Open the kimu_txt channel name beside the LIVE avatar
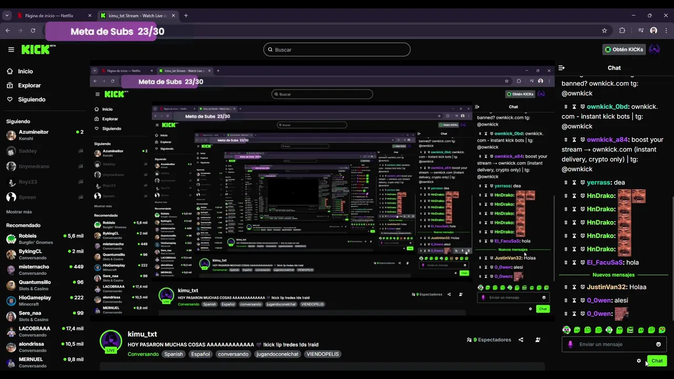 pos(142,334)
